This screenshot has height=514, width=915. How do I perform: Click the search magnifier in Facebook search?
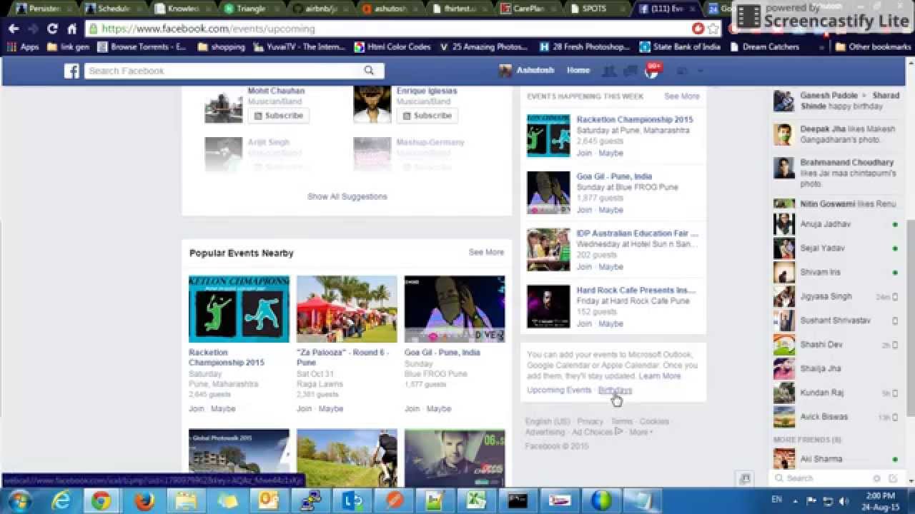[x=369, y=71]
